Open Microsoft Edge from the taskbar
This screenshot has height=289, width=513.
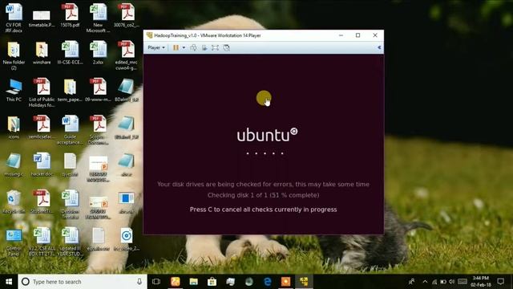point(267,282)
